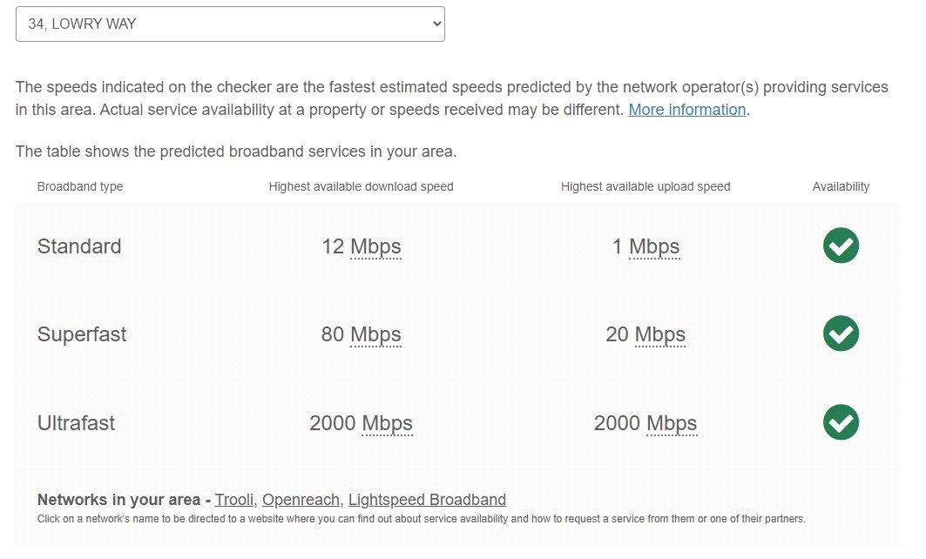Click Mbps abbreviation beside 1 upload speed
The image size is (926, 559).
point(654,246)
